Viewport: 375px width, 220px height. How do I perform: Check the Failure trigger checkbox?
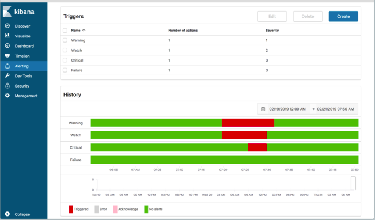pyautogui.click(x=65, y=70)
